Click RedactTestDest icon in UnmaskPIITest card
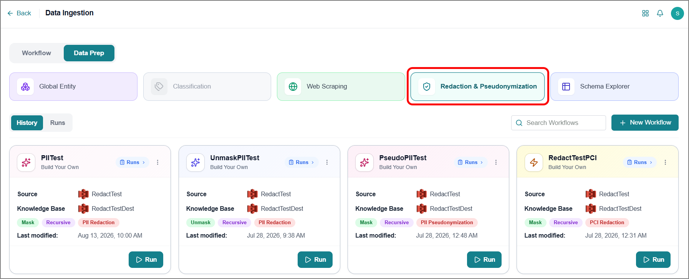The height and width of the screenshot is (279, 689). tap(252, 208)
